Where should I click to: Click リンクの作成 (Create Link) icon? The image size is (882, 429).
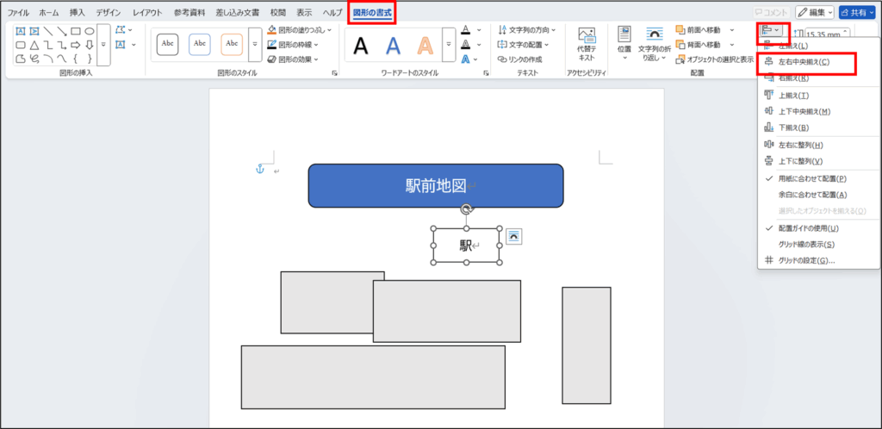coord(520,59)
